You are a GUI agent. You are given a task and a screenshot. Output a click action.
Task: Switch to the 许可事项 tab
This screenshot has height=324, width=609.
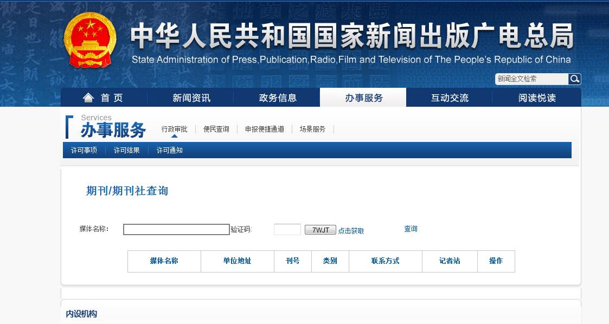pyautogui.click(x=83, y=150)
